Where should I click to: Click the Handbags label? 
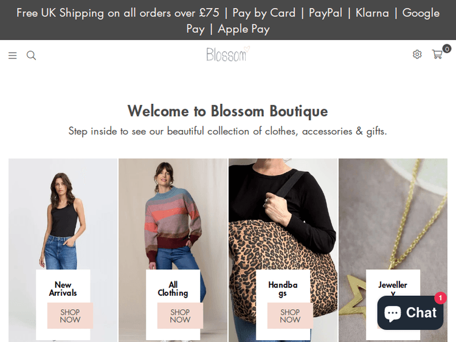tap(283, 289)
